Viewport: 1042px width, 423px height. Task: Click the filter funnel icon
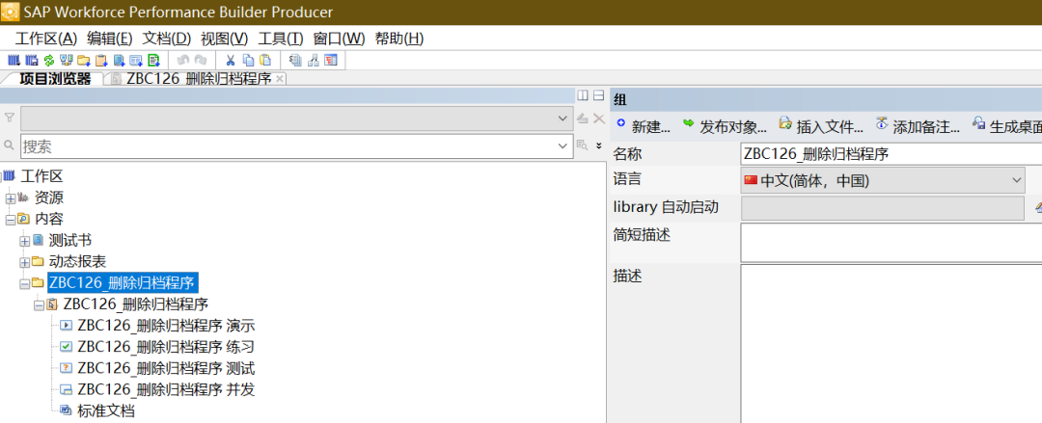[10, 118]
